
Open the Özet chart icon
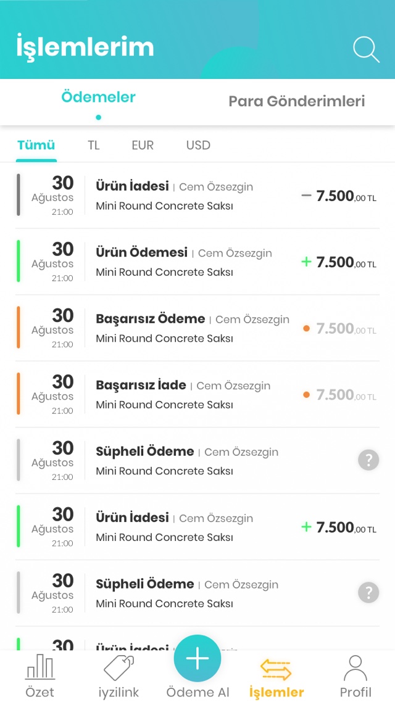(40, 668)
